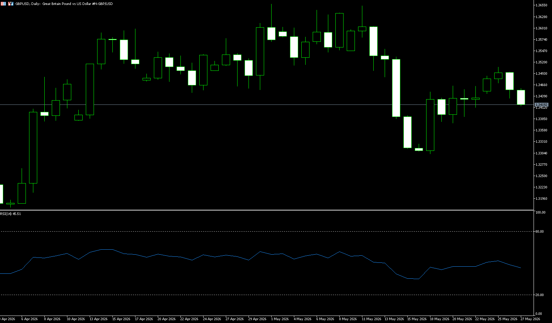Select the horizontal bid price line

(267, 105)
